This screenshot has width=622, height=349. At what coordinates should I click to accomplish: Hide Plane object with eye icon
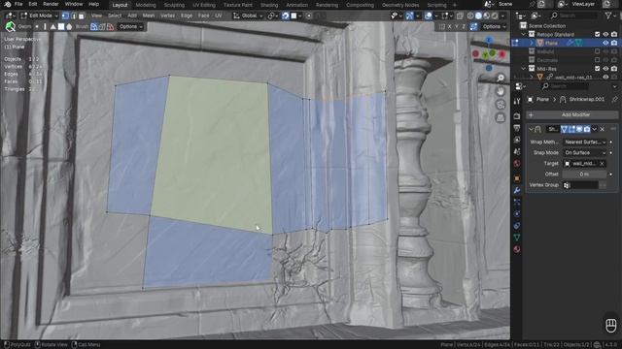click(x=605, y=43)
